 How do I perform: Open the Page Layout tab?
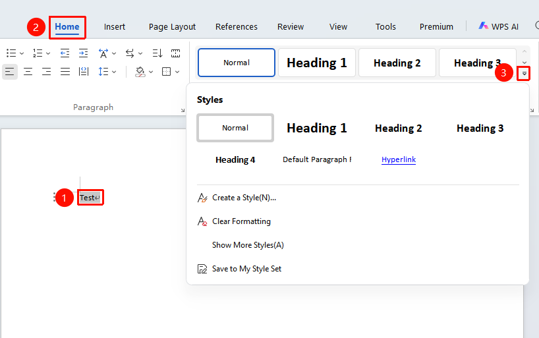click(x=172, y=27)
